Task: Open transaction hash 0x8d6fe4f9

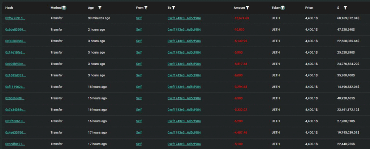Action: (x=15, y=98)
